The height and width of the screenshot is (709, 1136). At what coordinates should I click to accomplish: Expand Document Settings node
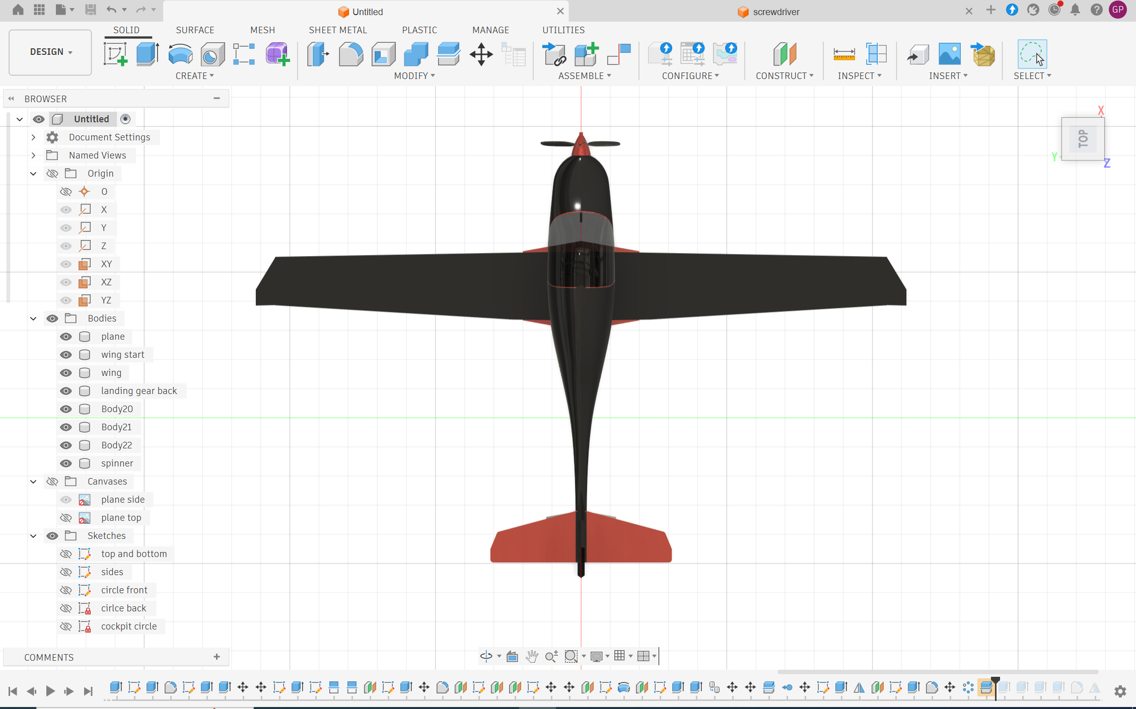tap(33, 137)
